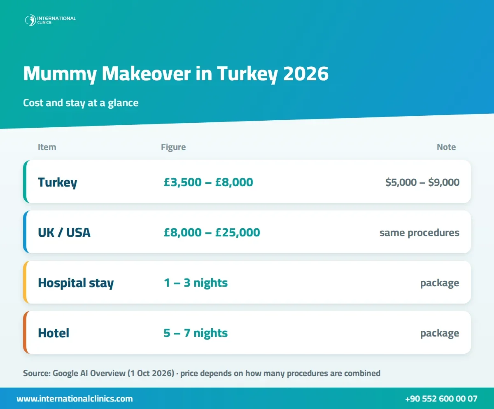Viewport: 494px width, 409px height.
Task: Select the 'Hospital stay' row label
Action: 76,283
